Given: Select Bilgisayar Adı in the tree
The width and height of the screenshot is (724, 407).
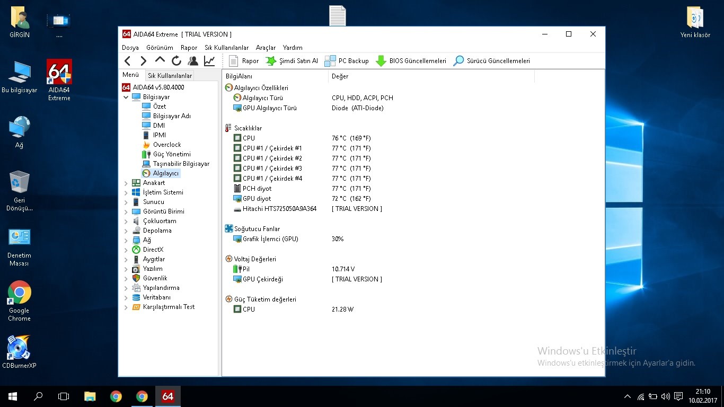Looking at the screenshot, I should click(166, 116).
